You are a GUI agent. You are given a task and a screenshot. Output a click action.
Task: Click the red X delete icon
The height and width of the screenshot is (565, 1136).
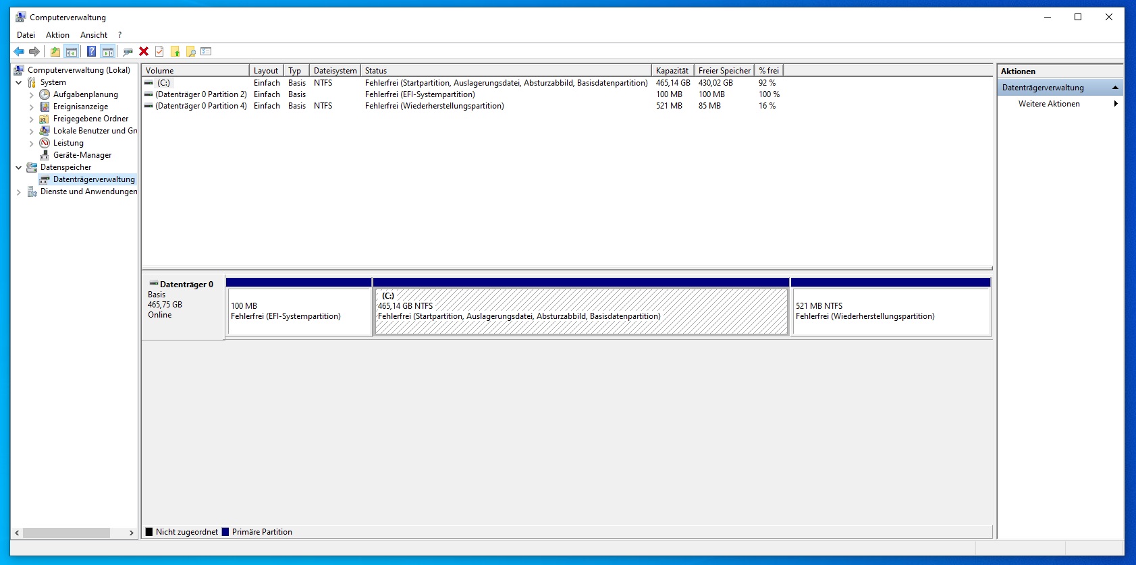[144, 51]
